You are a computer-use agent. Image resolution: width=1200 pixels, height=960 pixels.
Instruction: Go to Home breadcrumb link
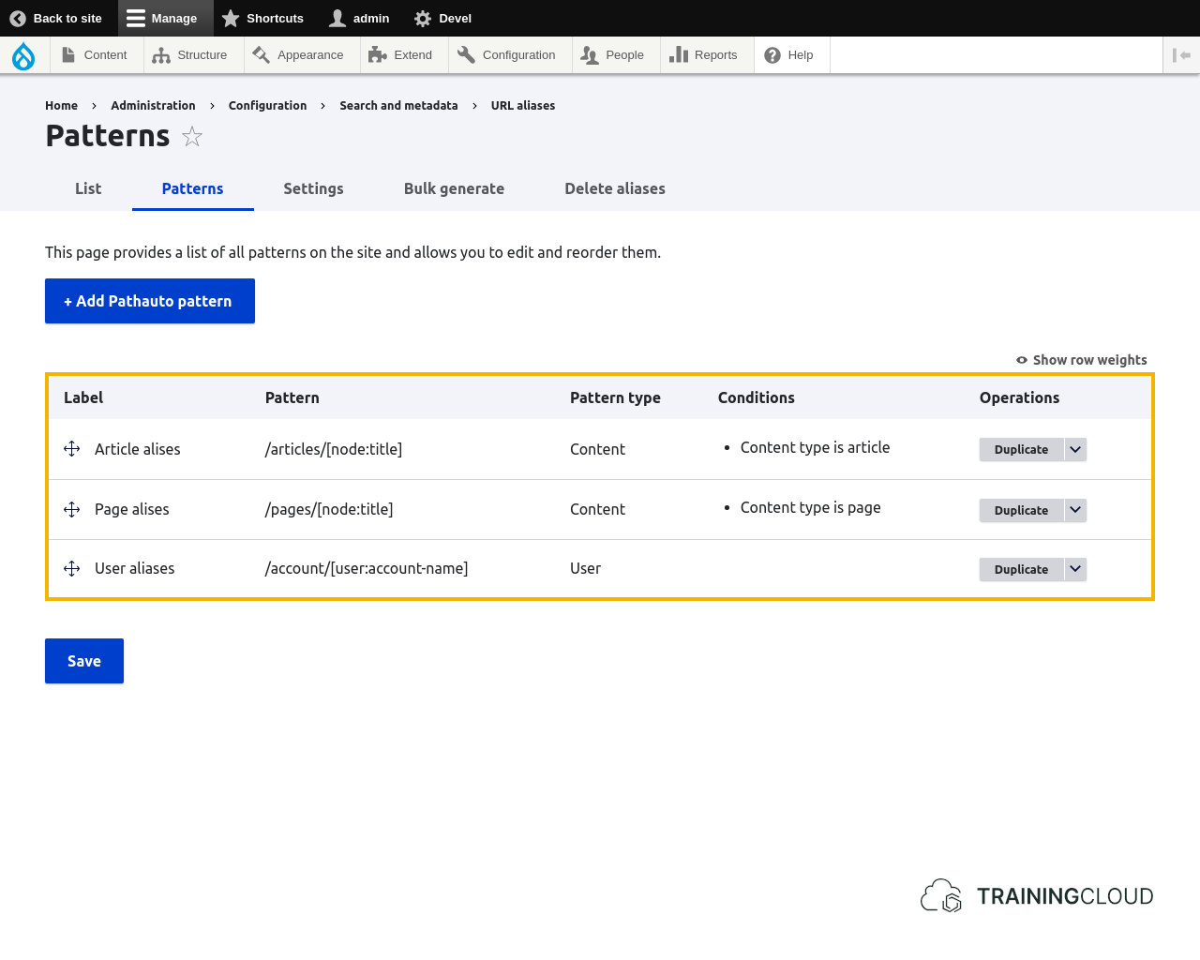(61, 106)
